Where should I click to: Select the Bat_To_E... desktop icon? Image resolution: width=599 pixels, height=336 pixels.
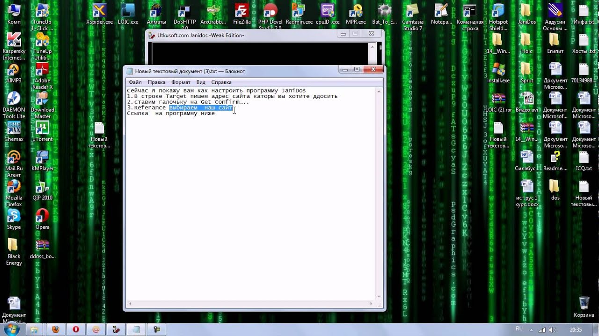[x=384, y=14]
